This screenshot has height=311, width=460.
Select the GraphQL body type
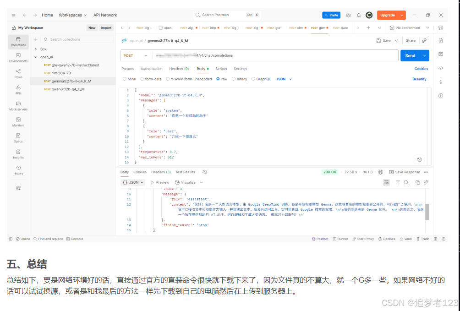[261, 79]
